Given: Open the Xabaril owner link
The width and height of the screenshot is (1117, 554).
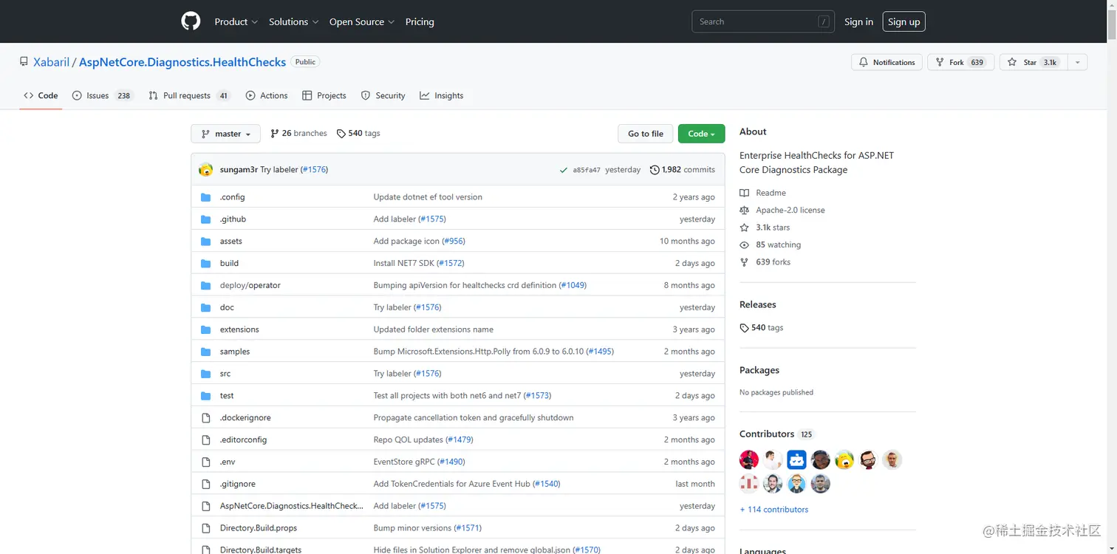Looking at the screenshot, I should (x=51, y=62).
